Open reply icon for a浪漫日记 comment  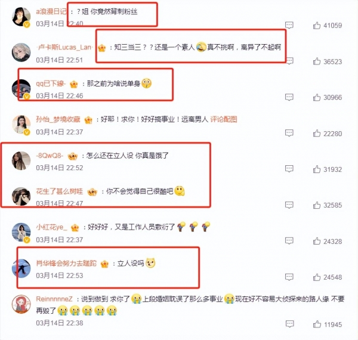[289, 25]
